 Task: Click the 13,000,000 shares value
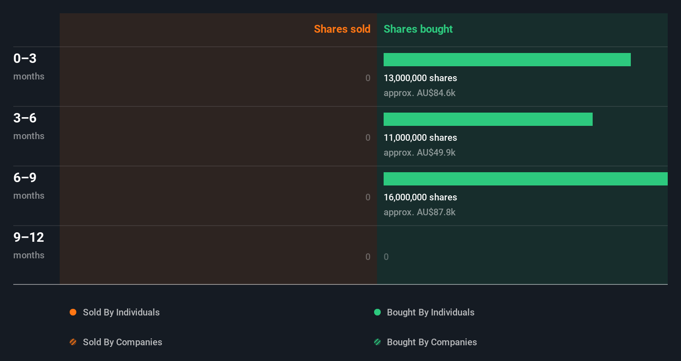click(420, 78)
